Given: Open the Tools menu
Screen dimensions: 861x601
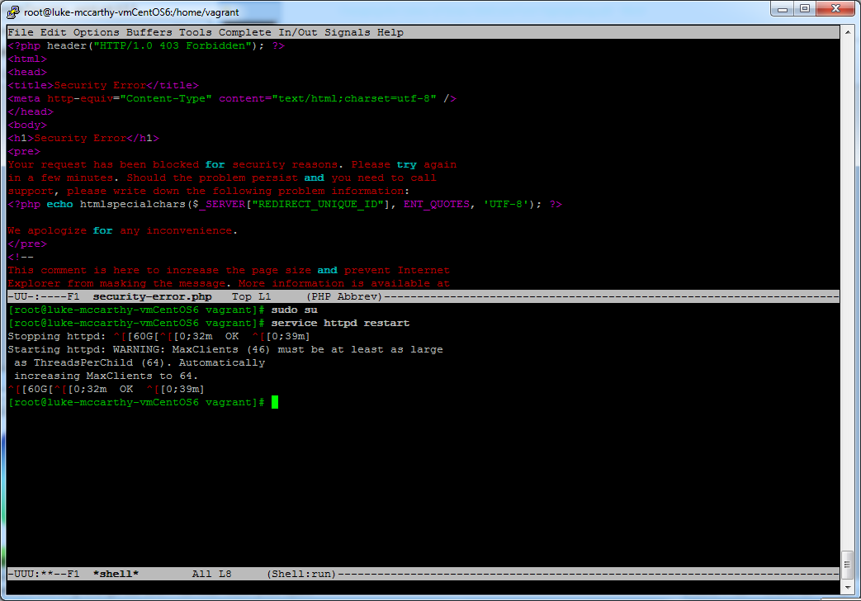Looking at the screenshot, I should 195,32.
